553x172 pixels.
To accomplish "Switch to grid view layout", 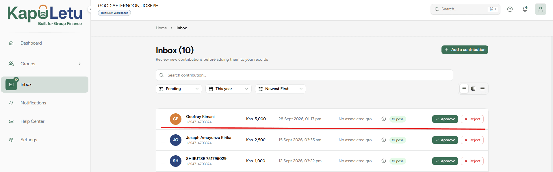I will (x=473, y=89).
